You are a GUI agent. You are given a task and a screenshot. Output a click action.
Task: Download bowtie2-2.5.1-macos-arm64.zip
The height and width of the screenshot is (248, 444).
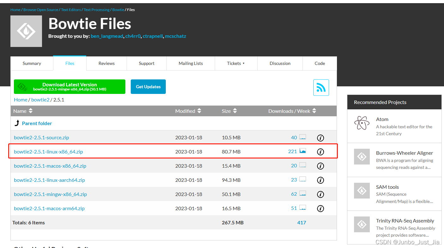pos(49,209)
